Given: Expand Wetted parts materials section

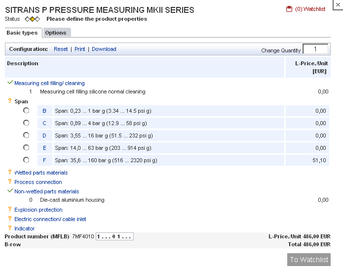Looking at the screenshot, I should (41, 173).
